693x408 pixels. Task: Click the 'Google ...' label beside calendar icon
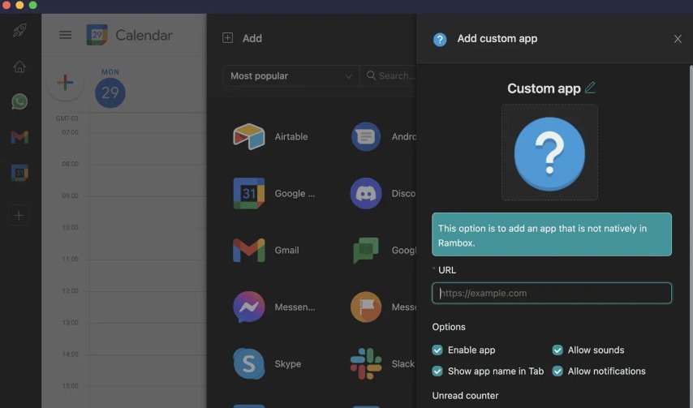[295, 193]
